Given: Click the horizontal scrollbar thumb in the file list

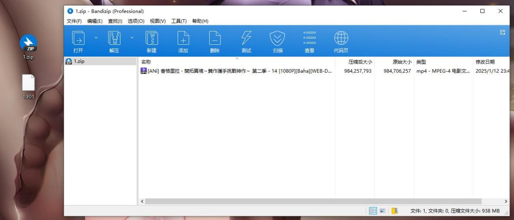Looking at the screenshot, I should (313, 201).
